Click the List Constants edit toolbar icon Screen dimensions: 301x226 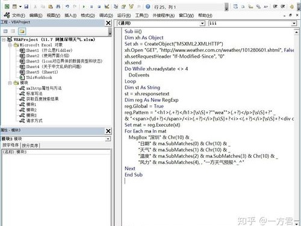tap(243, 7)
